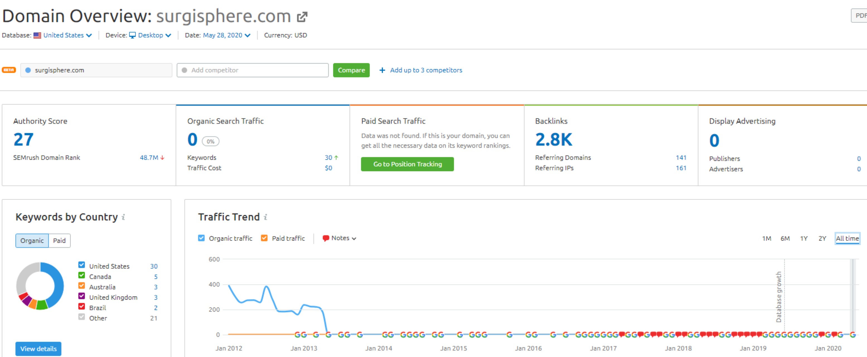
Task: Click the last Google G marker at Jan 2020
Action: pos(852,335)
